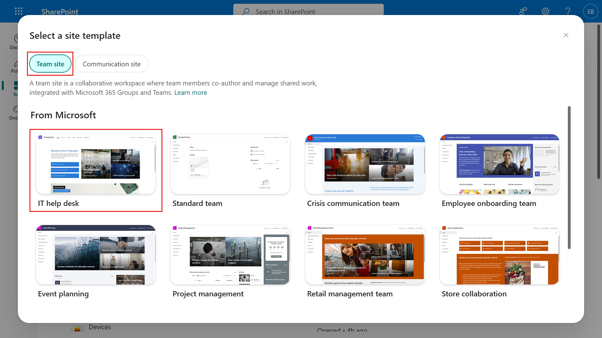
Task: Choose the Crisis communication team thumbnail
Action: (365, 164)
